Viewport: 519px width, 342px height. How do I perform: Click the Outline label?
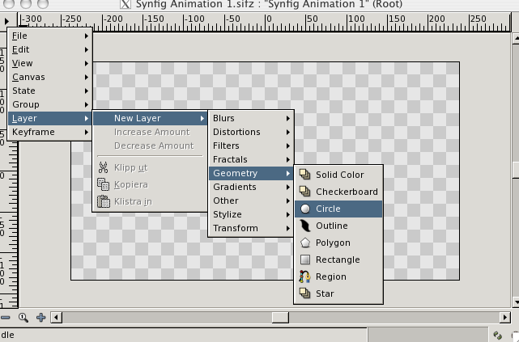(332, 226)
